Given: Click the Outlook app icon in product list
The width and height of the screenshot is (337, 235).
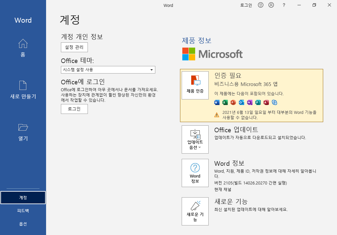Looking at the screenshot, I should pos(241,102).
